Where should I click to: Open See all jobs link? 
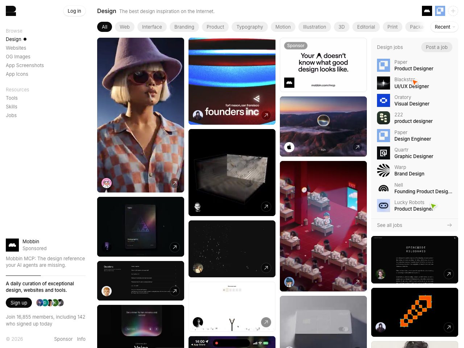[415, 225]
